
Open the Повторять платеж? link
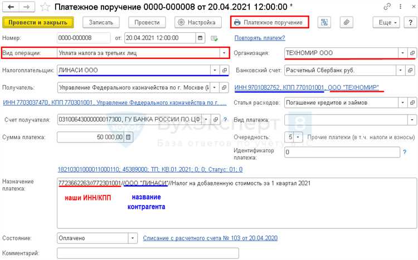pyautogui.click(x=260, y=38)
